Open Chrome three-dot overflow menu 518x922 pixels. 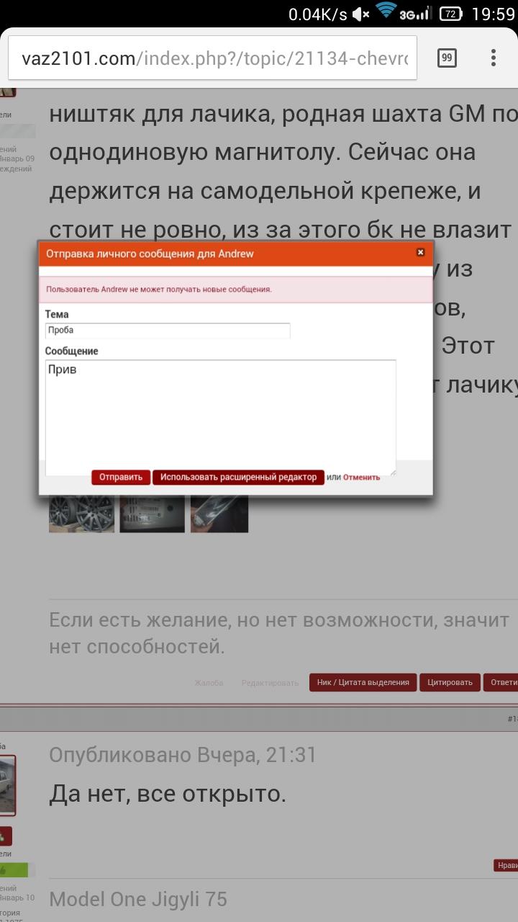(494, 58)
